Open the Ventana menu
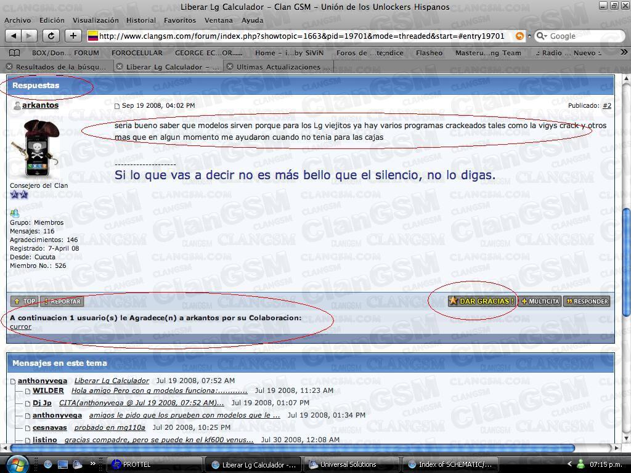 (219, 20)
